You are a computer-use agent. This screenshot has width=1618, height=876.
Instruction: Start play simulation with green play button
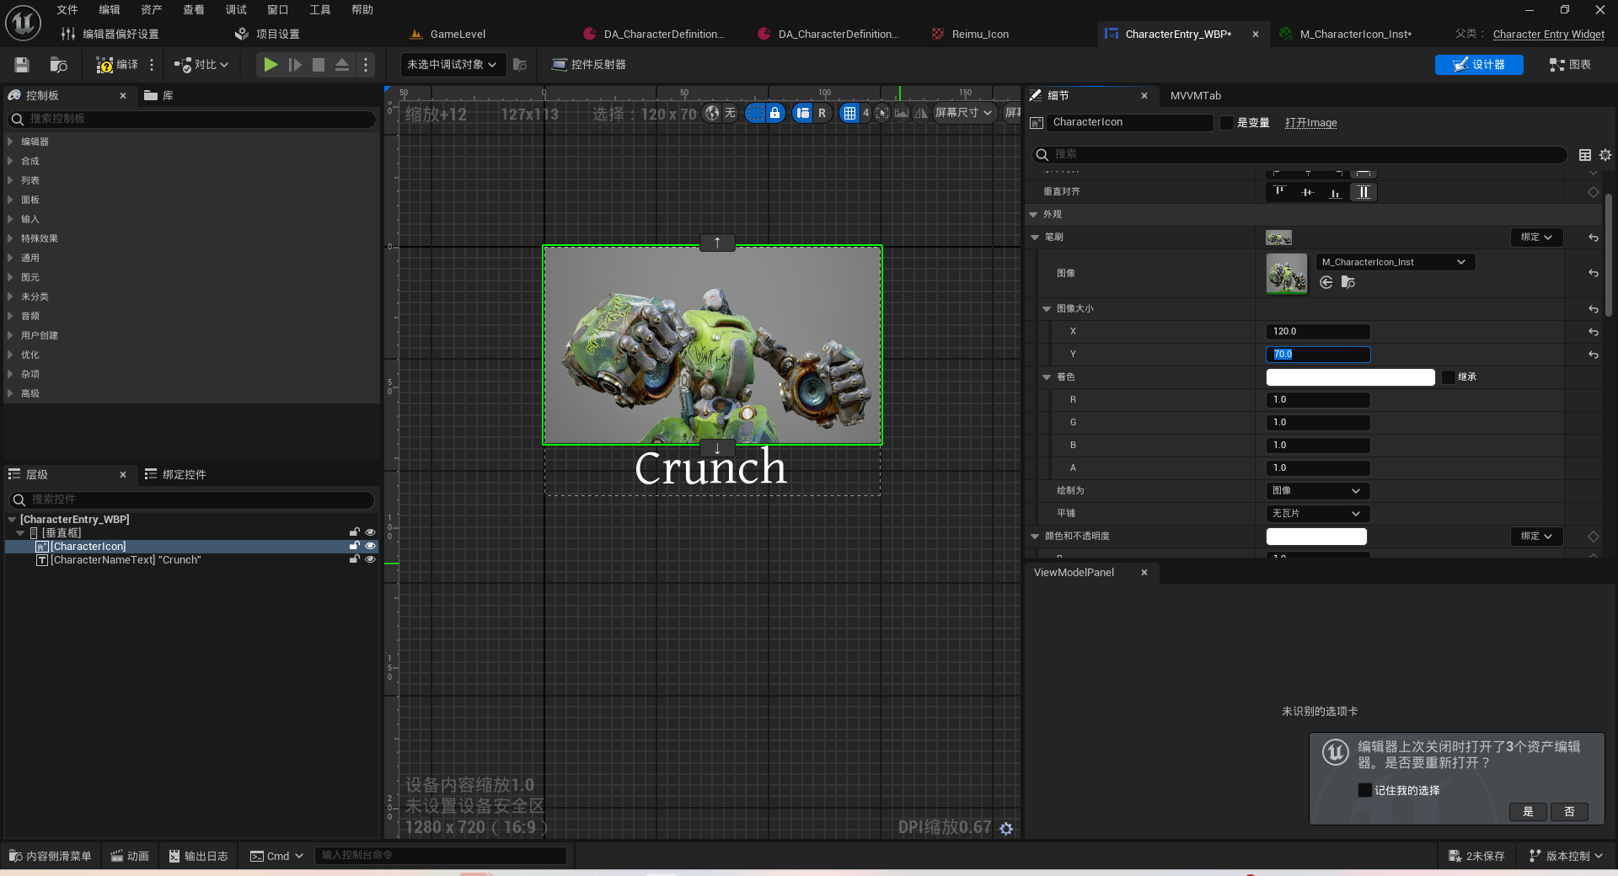271,65
